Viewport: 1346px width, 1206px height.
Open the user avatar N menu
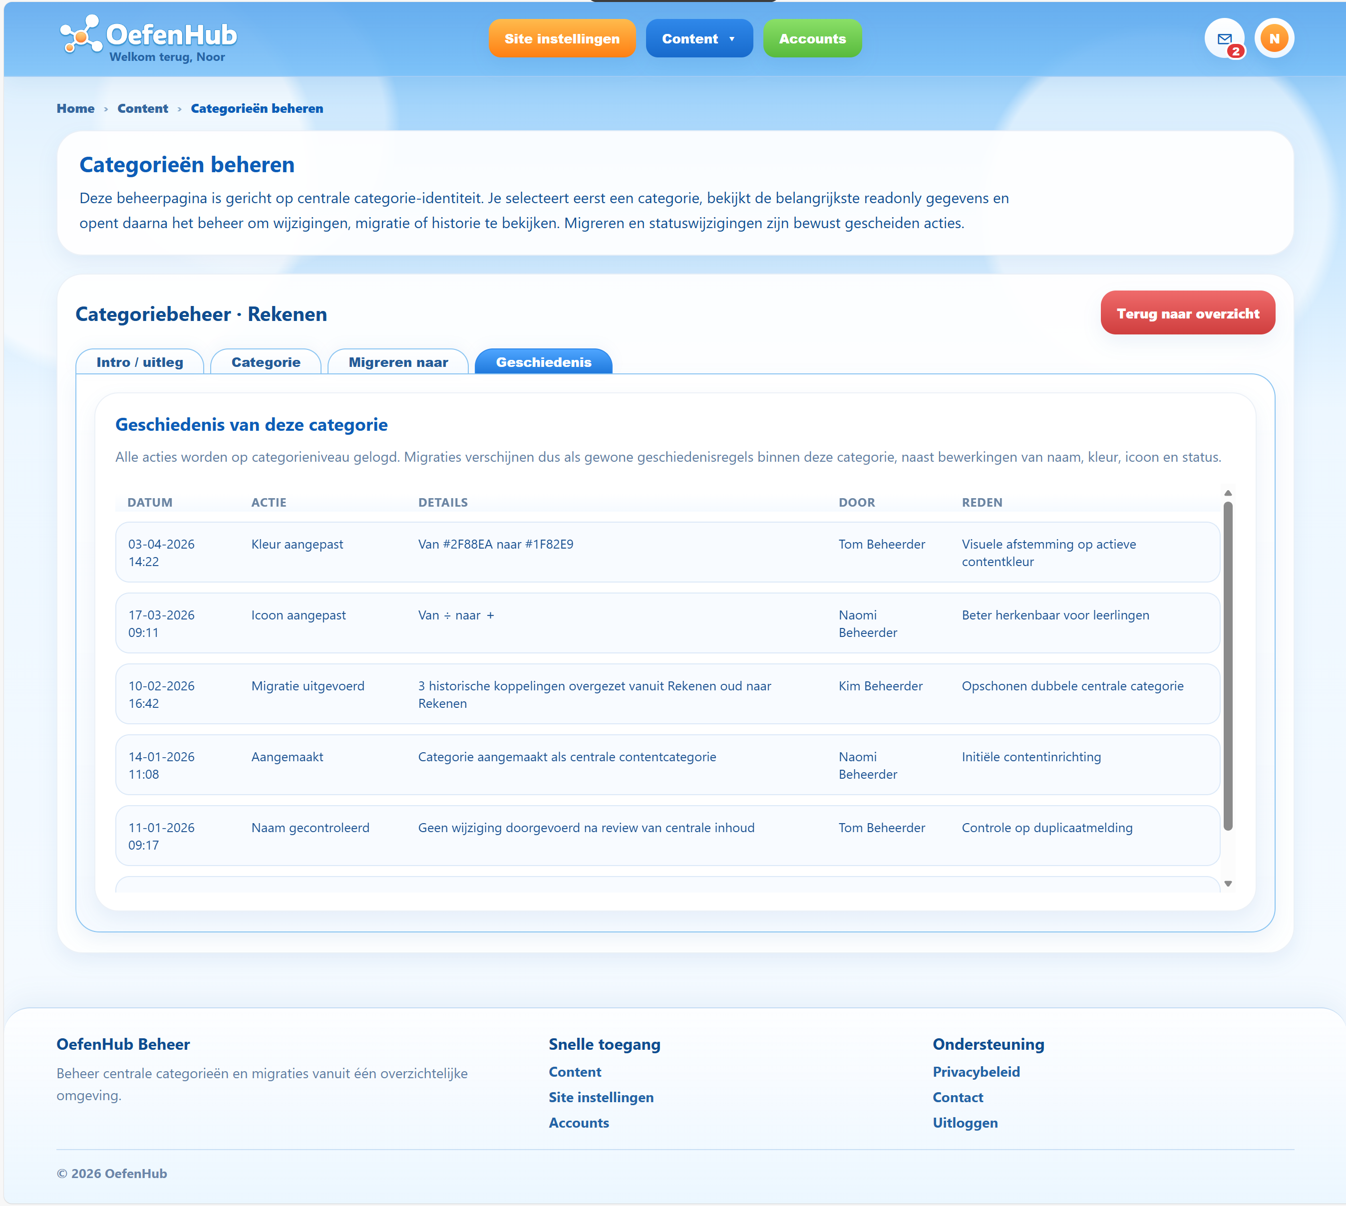pos(1274,38)
